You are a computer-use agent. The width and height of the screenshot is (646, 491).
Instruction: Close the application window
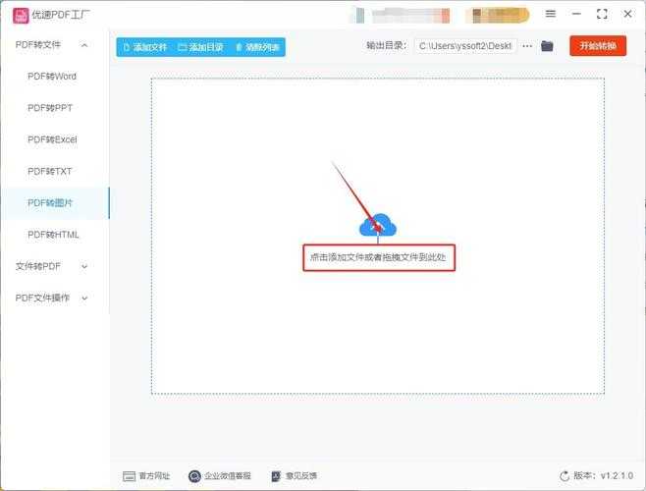tap(627, 14)
